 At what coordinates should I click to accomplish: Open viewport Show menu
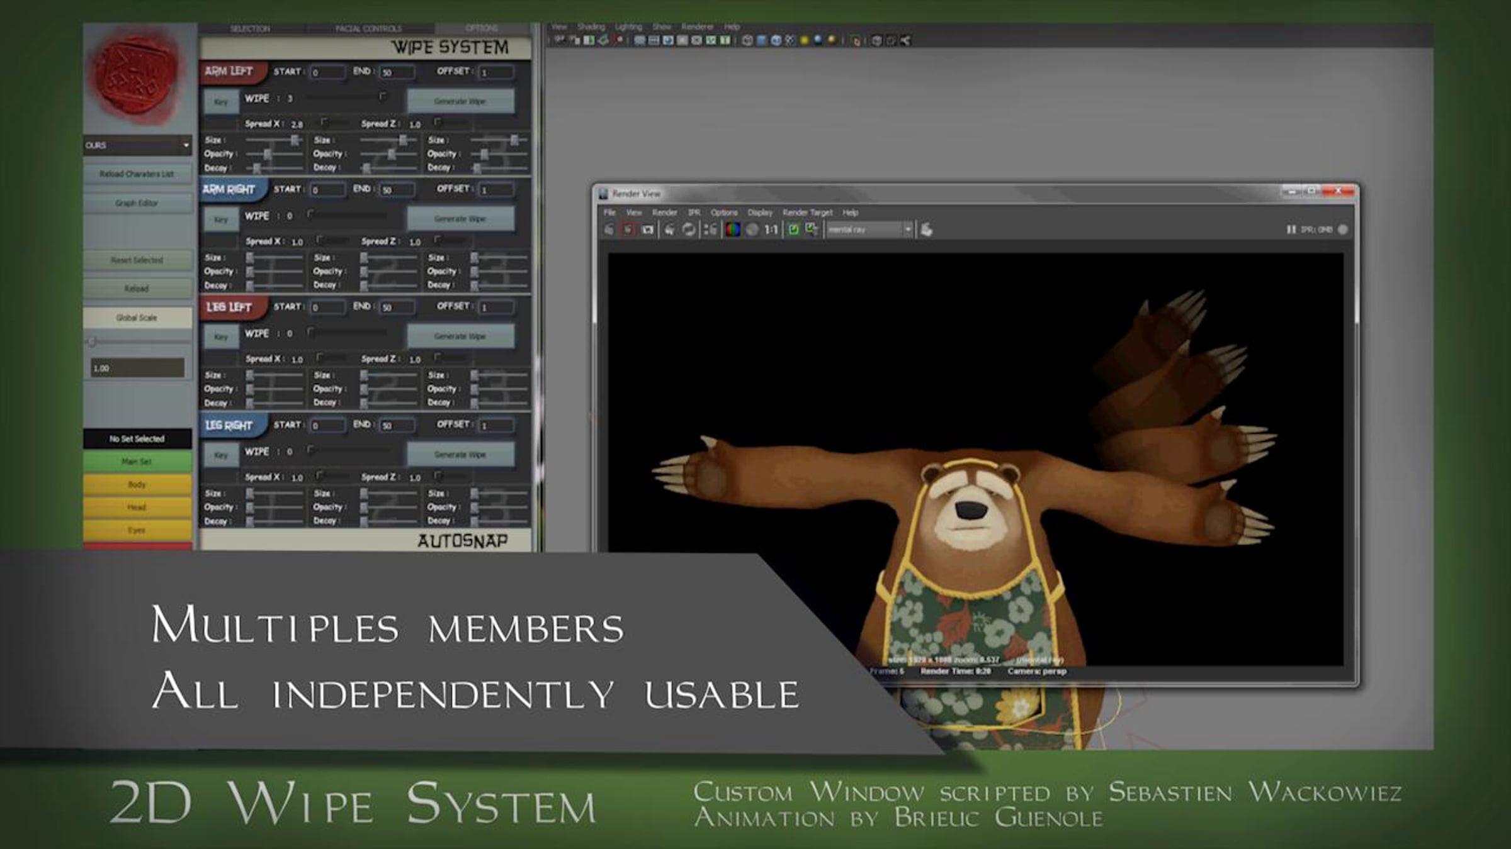click(x=661, y=27)
